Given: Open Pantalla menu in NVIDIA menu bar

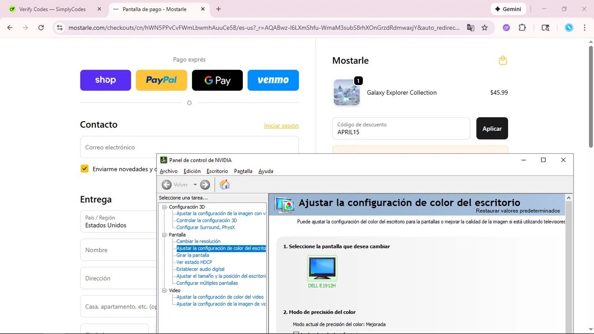Looking at the screenshot, I should point(243,171).
